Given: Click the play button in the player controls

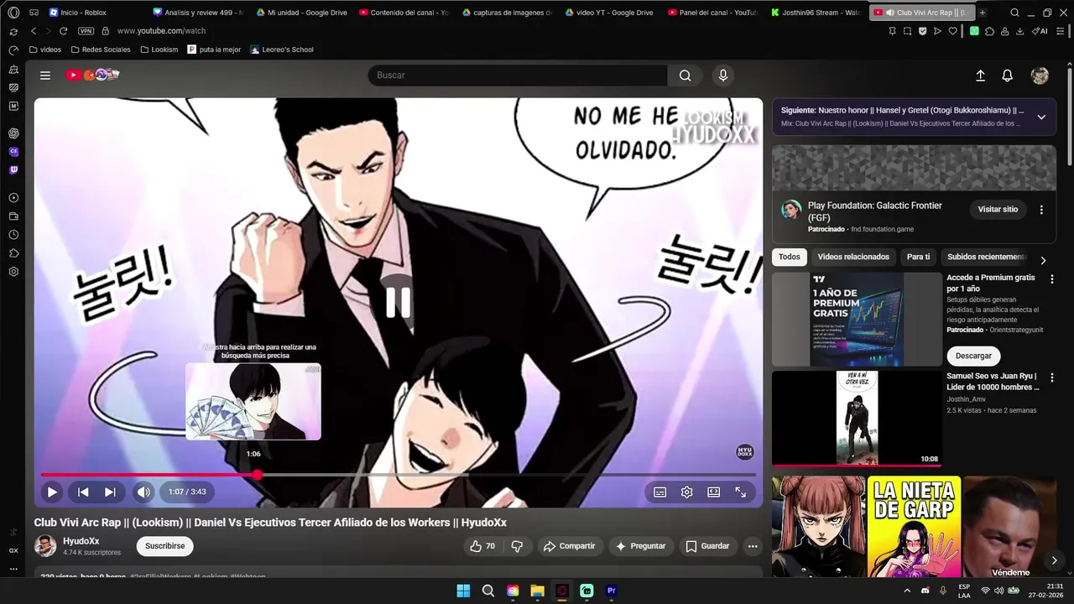Looking at the screenshot, I should 52,492.
